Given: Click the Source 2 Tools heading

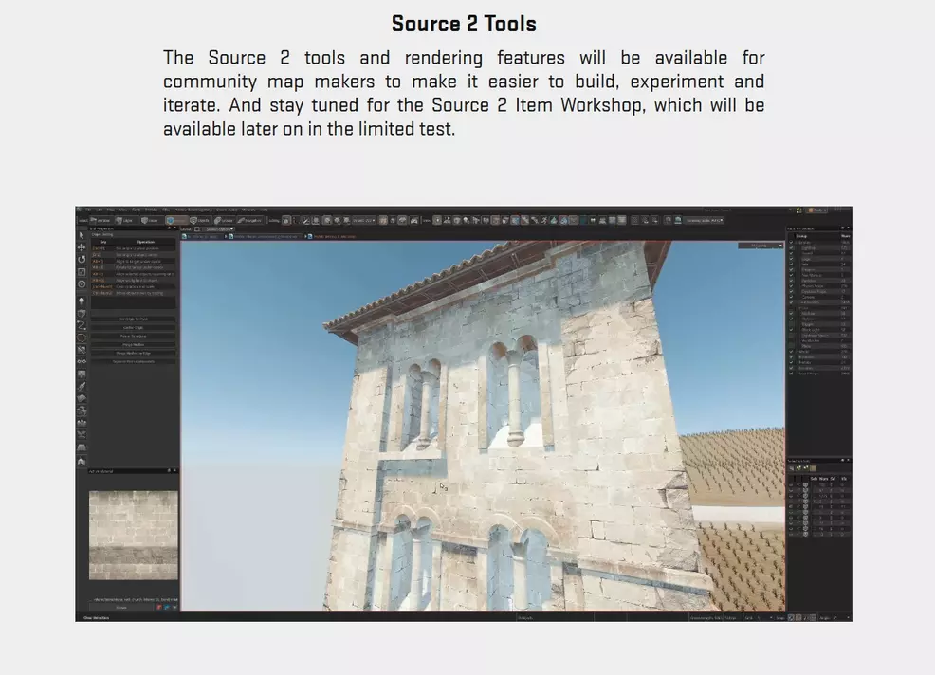Looking at the screenshot, I should [x=464, y=24].
